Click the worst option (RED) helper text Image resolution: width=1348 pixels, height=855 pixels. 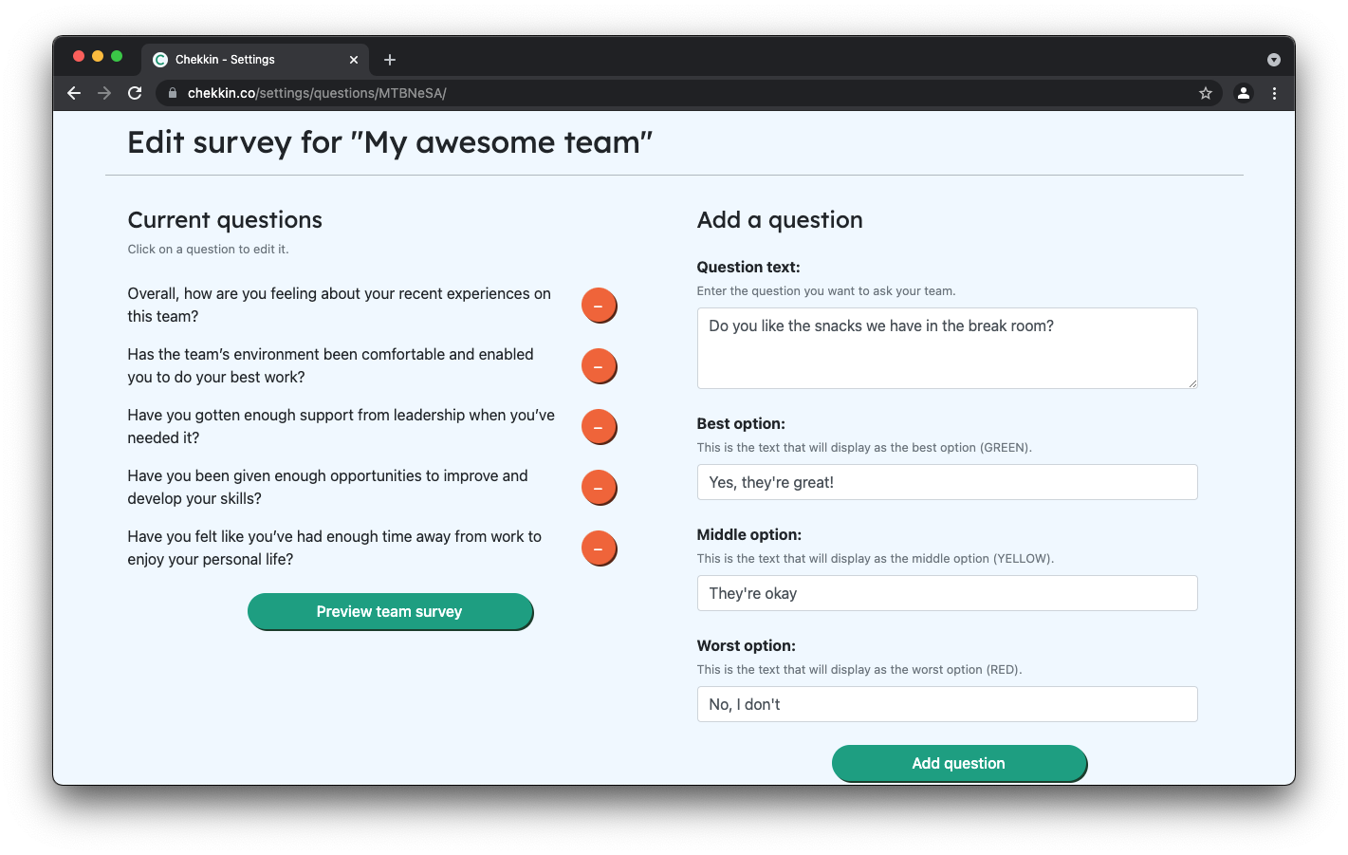click(859, 670)
